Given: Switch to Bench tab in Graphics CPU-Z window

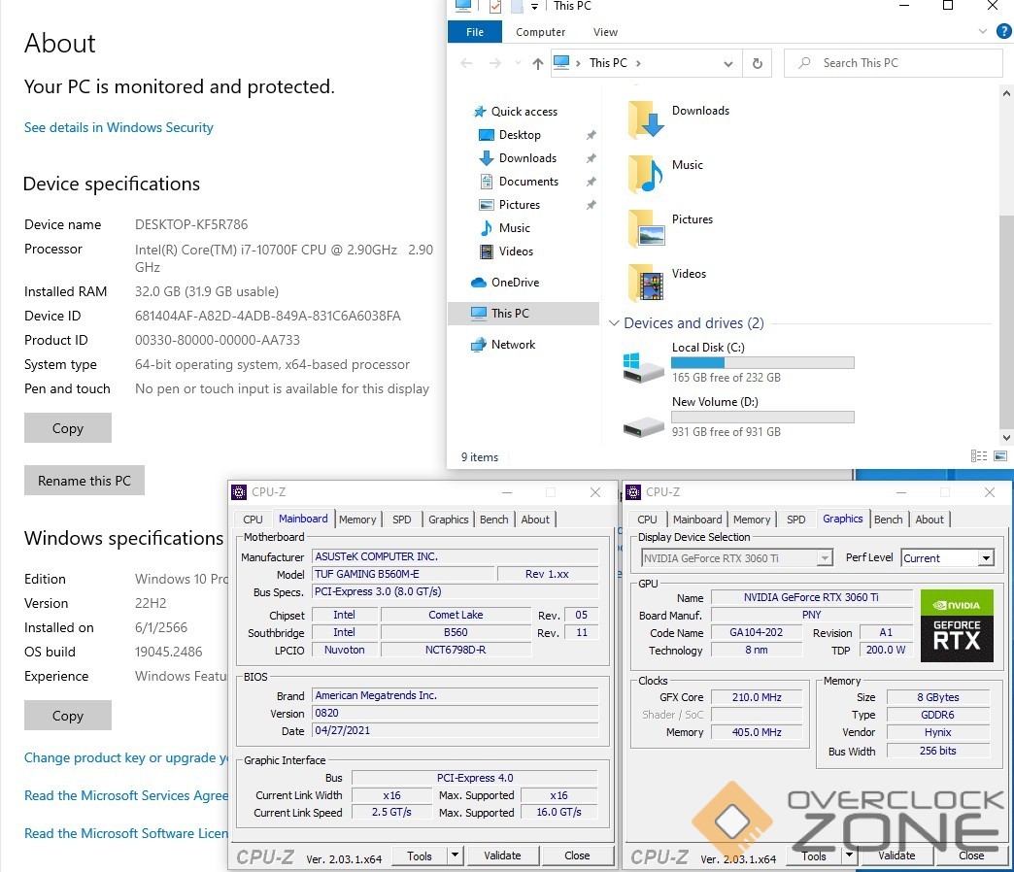Looking at the screenshot, I should tap(888, 520).
